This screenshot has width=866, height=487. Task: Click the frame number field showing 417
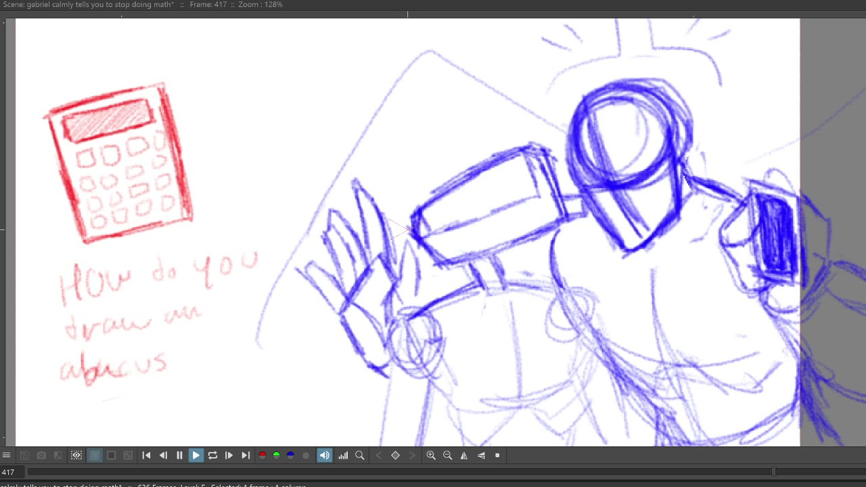9,472
